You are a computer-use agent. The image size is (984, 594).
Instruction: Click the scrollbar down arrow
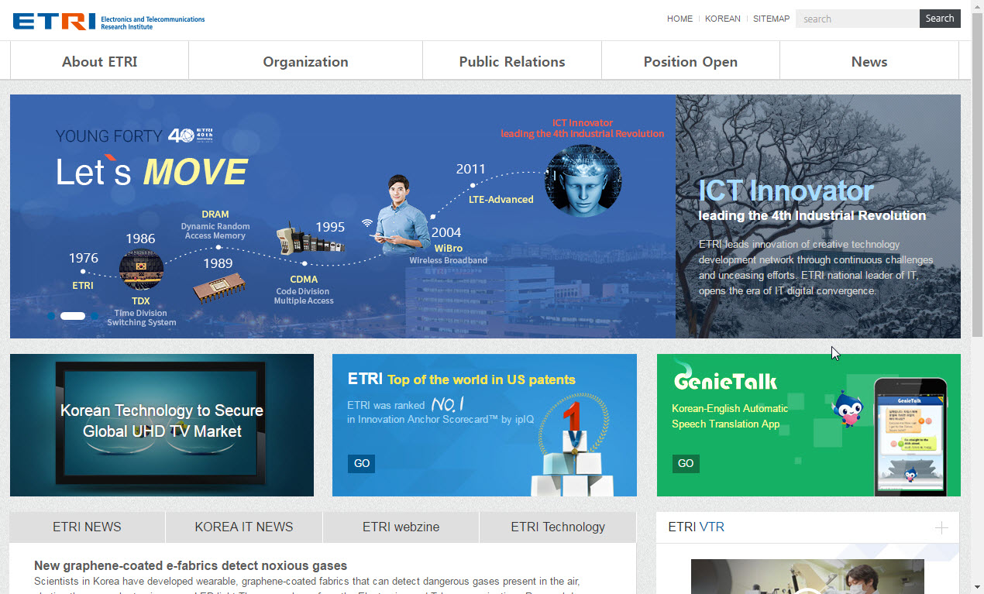[x=977, y=587]
